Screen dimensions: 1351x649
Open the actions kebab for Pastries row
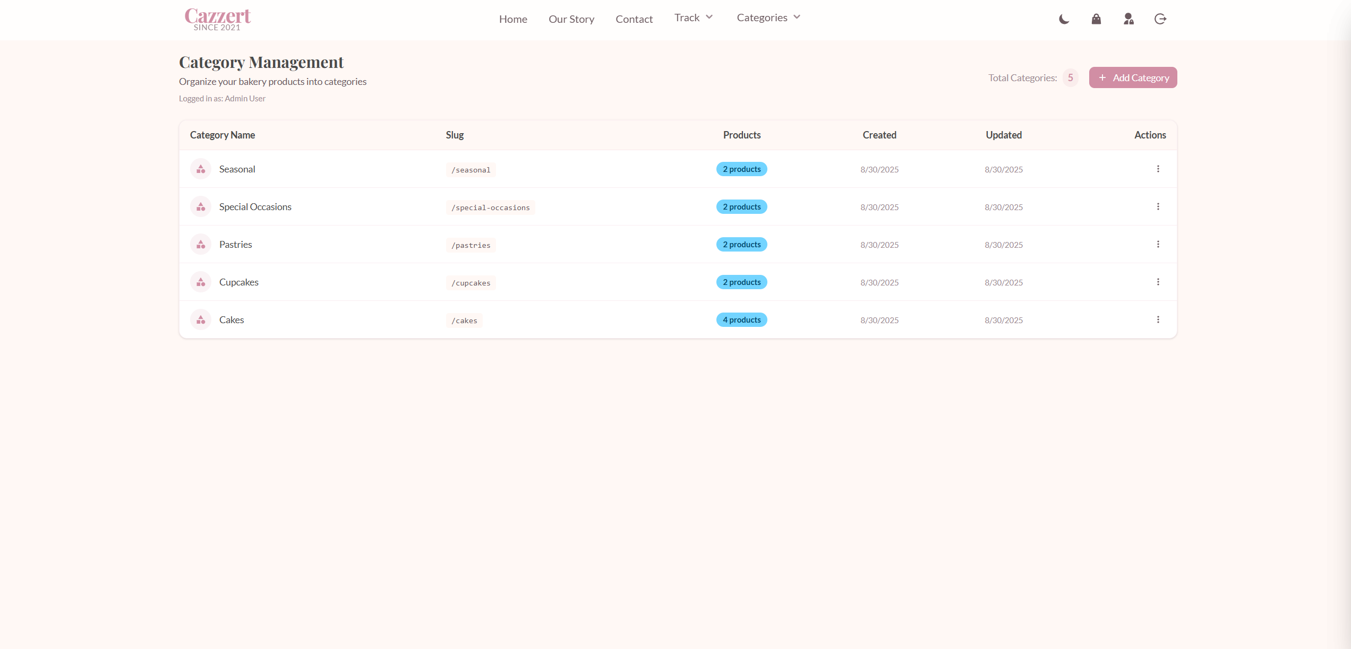pos(1158,244)
